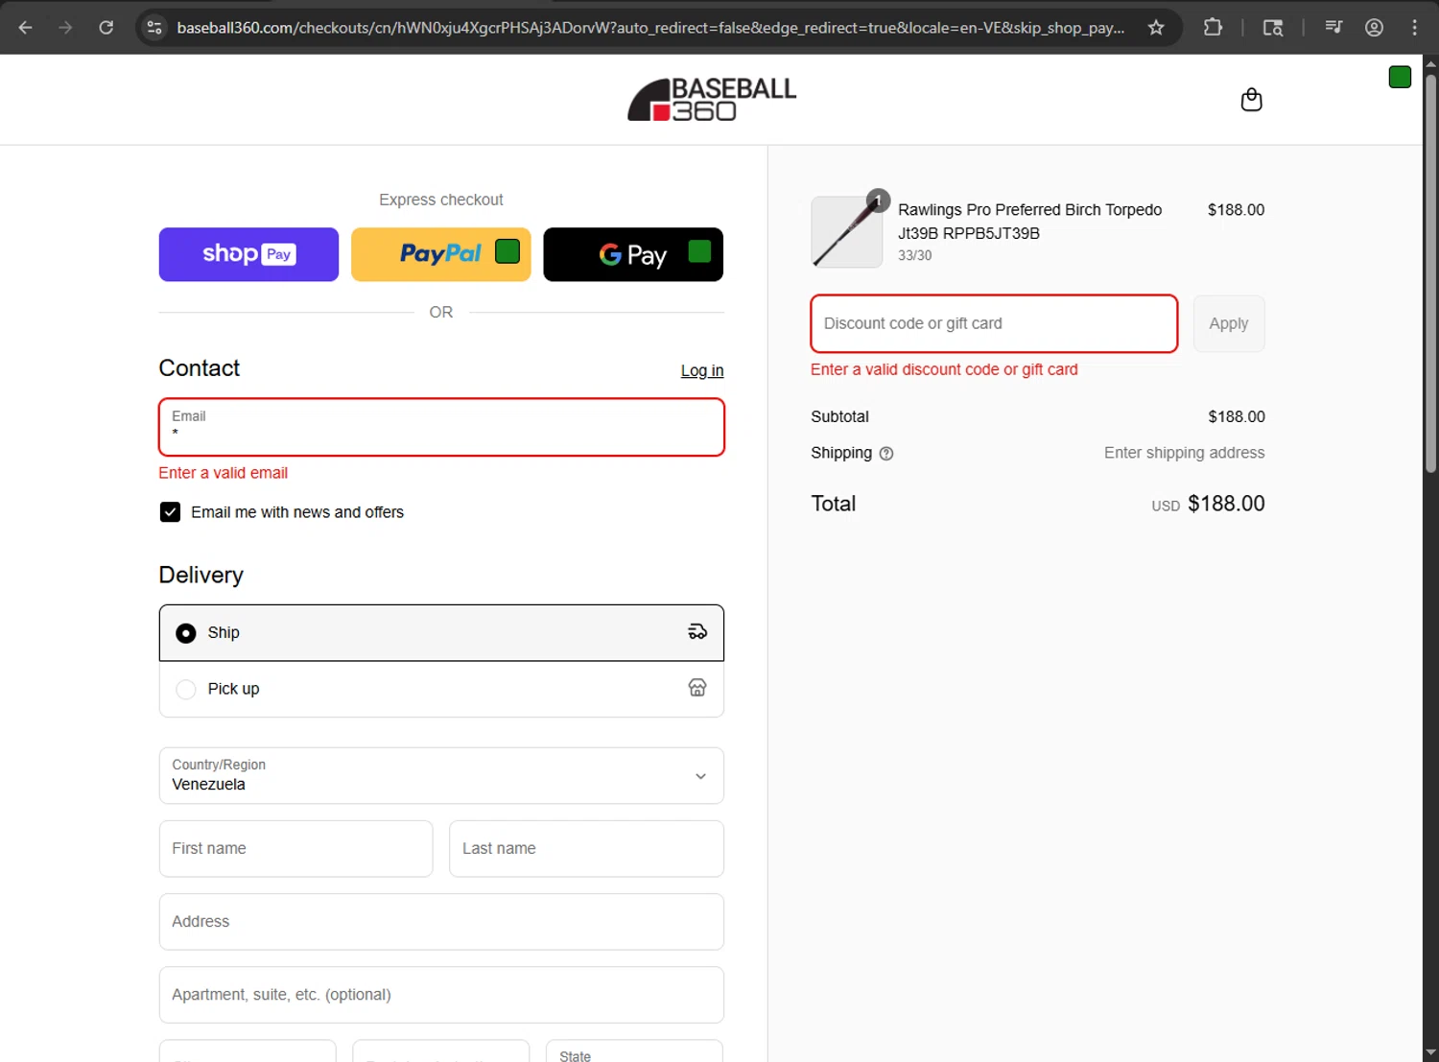Image resolution: width=1439 pixels, height=1062 pixels.
Task: Click the green extension square at top right
Action: click(1400, 77)
